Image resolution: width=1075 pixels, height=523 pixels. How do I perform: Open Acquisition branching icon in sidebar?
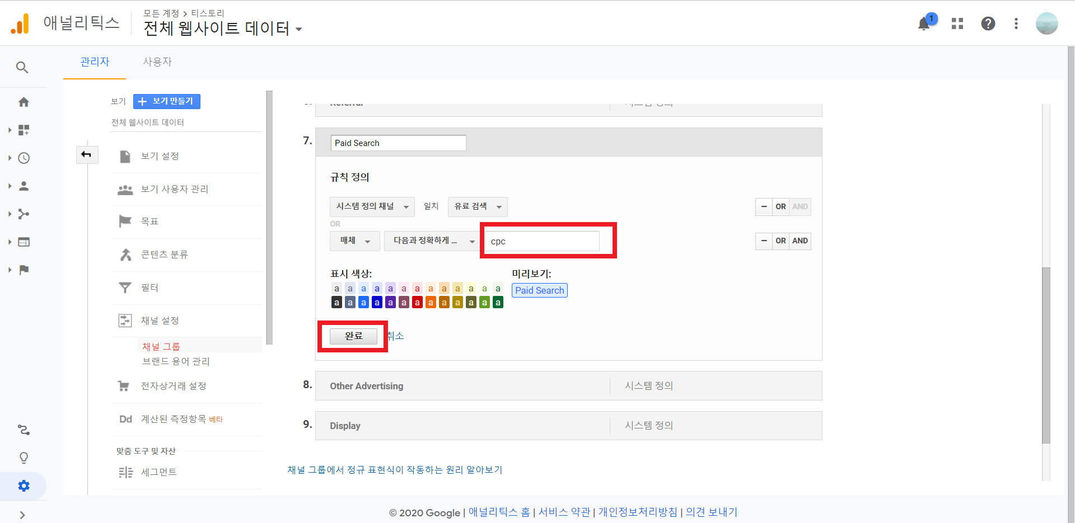click(24, 214)
